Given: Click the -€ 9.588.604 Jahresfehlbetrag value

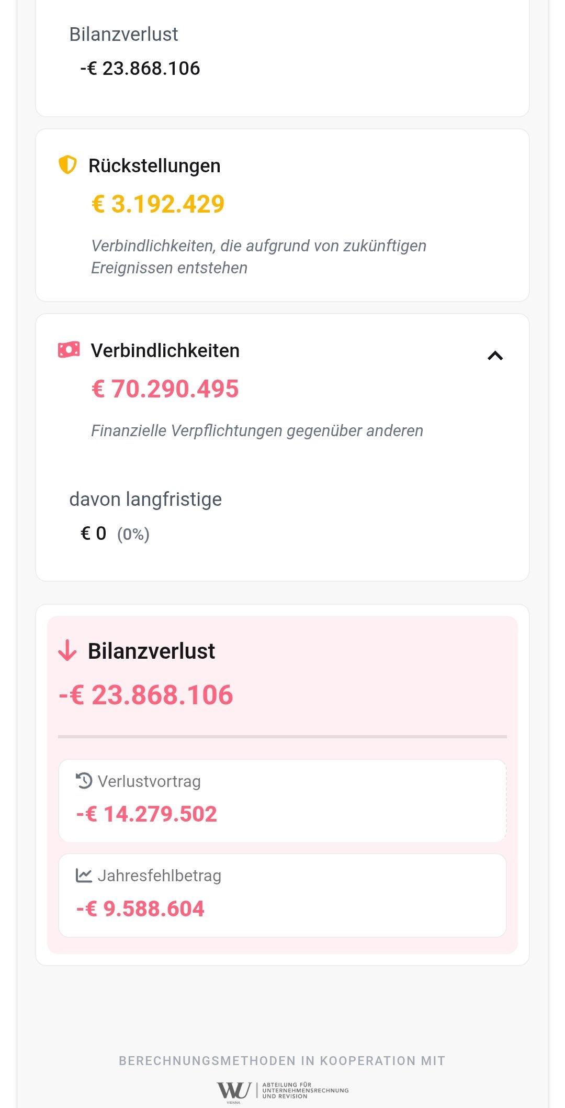Looking at the screenshot, I should pyautogui.click(x=140, y=908).
